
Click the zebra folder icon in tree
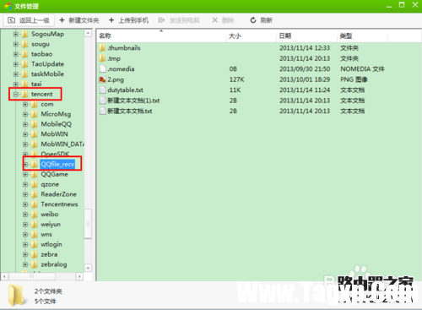point(35,254)
